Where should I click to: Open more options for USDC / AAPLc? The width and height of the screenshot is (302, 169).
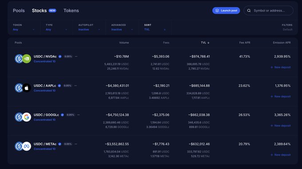pyautogui.click(x=75, y=85)
